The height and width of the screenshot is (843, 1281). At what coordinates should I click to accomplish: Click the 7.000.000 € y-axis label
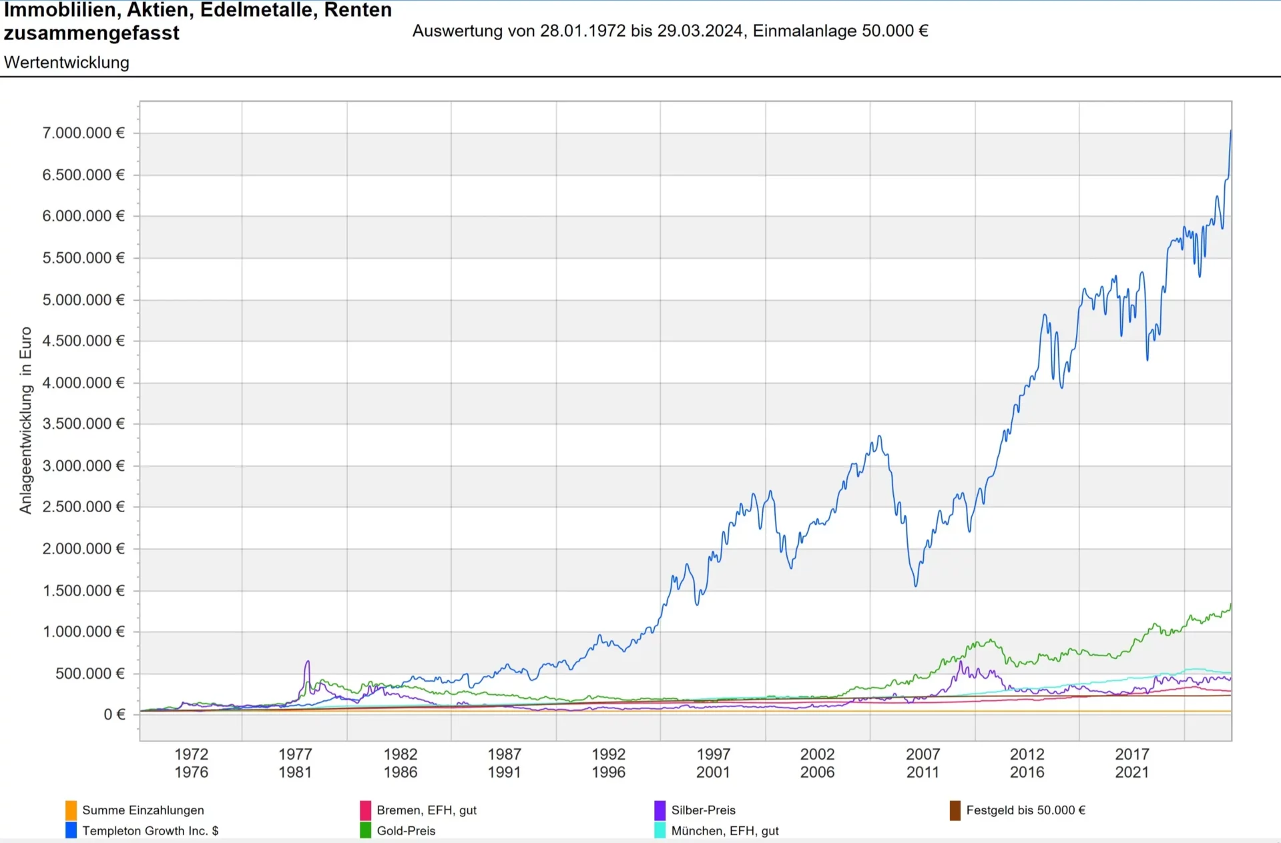(83, 133)
